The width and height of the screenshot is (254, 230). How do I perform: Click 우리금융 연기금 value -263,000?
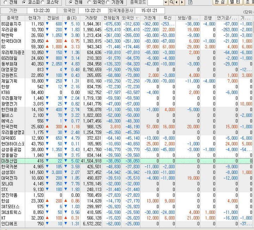[230, 30]
